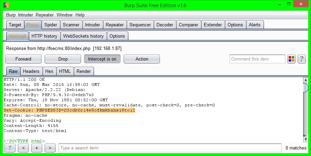
Task: Open the HTTP history sub-tab
Action: point(44,36)
